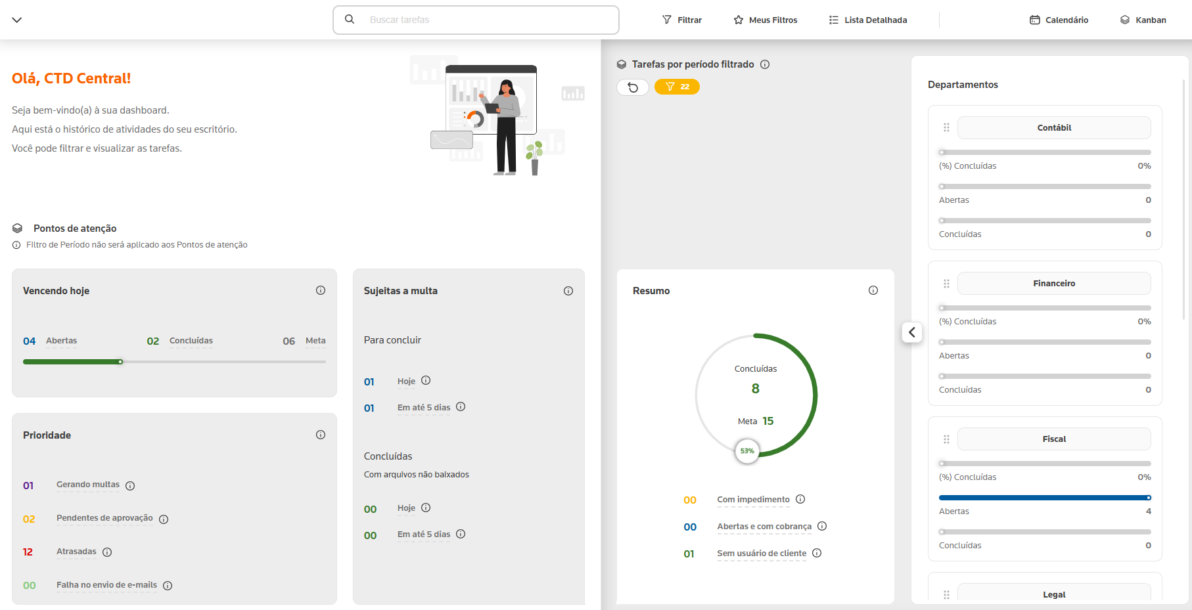Click the yellow filter badge showing 22
Screen dimensions: 1192x610
677,87
